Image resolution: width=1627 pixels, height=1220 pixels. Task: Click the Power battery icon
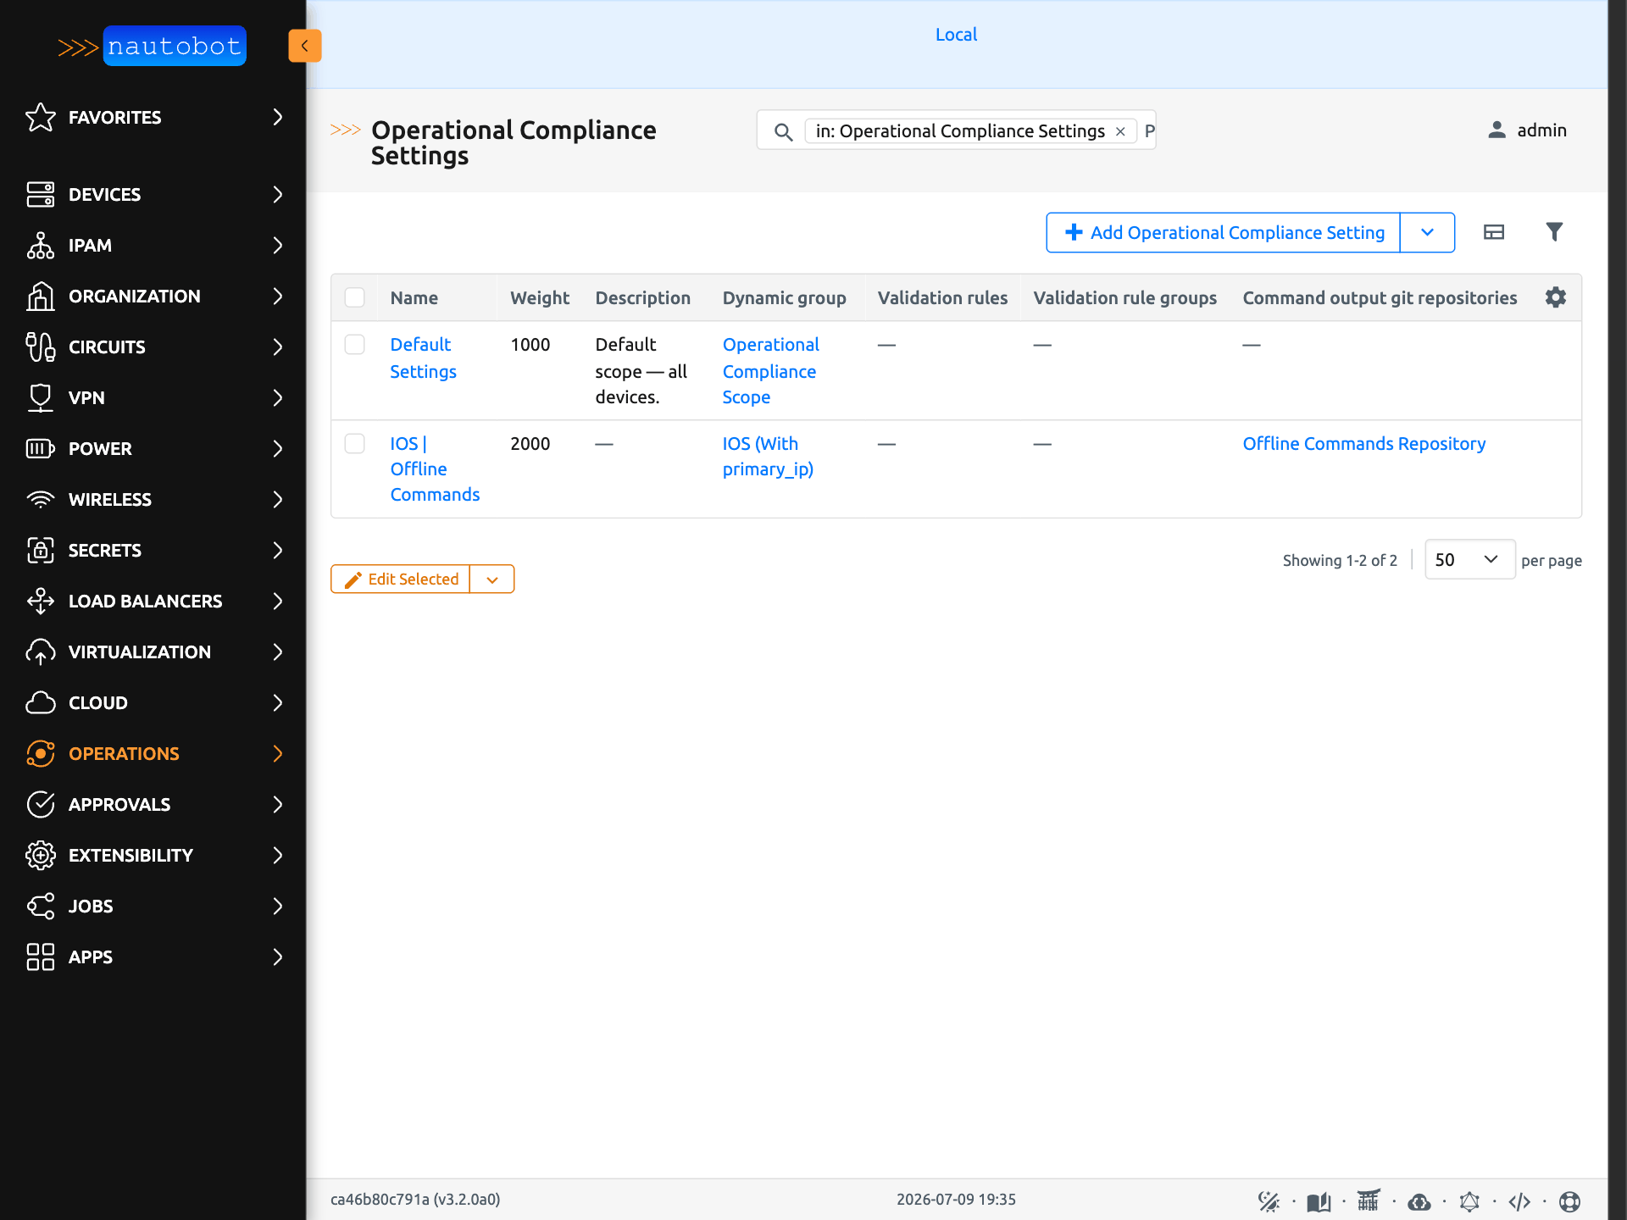(41, 448)
